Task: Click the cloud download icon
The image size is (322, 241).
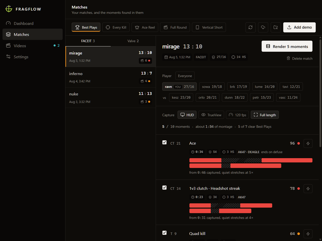Action: pyautogui.click(x=263, y=27)
